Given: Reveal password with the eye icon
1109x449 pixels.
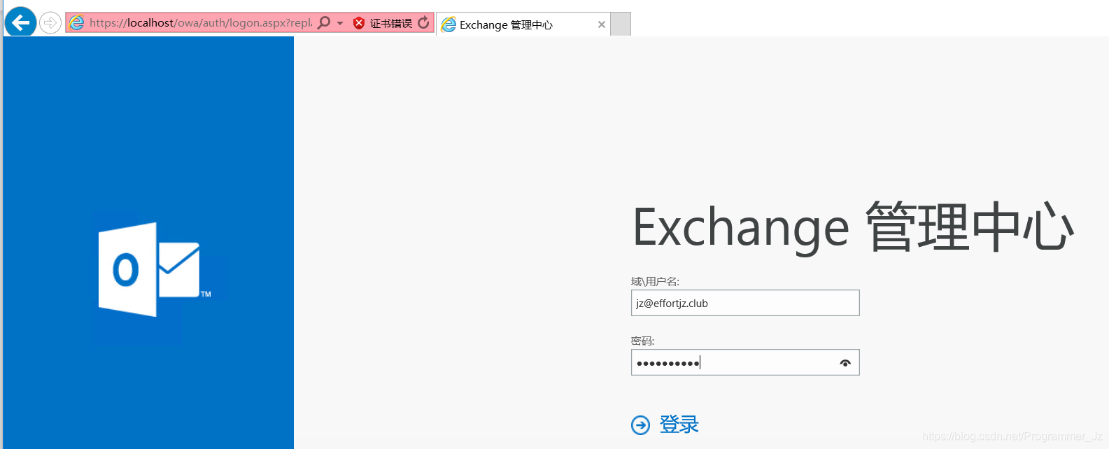Looking at the screenshot, I should point(845,363).
